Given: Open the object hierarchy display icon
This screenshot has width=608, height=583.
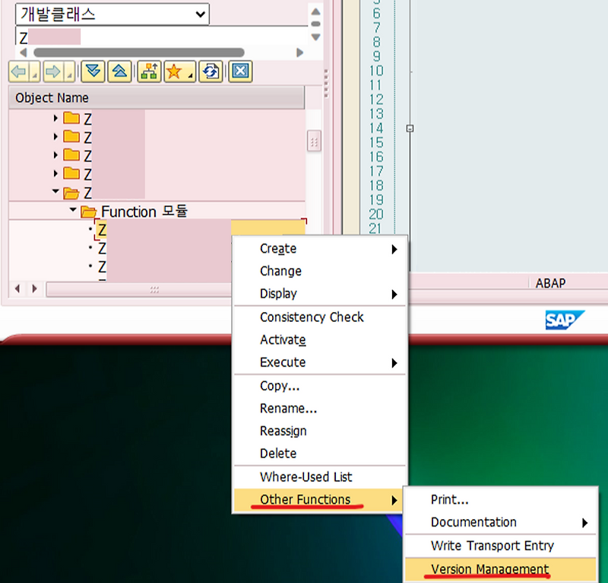Looking at the screenshot, I should (150, 71).
